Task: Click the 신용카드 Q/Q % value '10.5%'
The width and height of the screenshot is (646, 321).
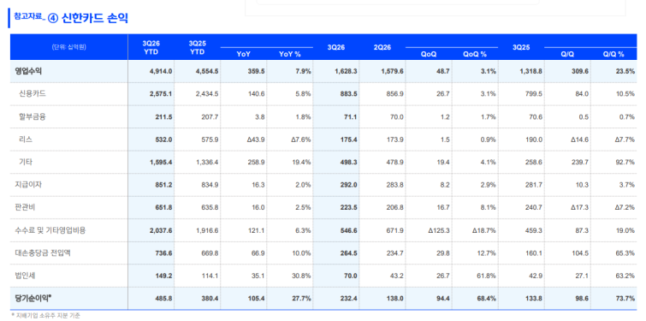Action: point(625,94)
